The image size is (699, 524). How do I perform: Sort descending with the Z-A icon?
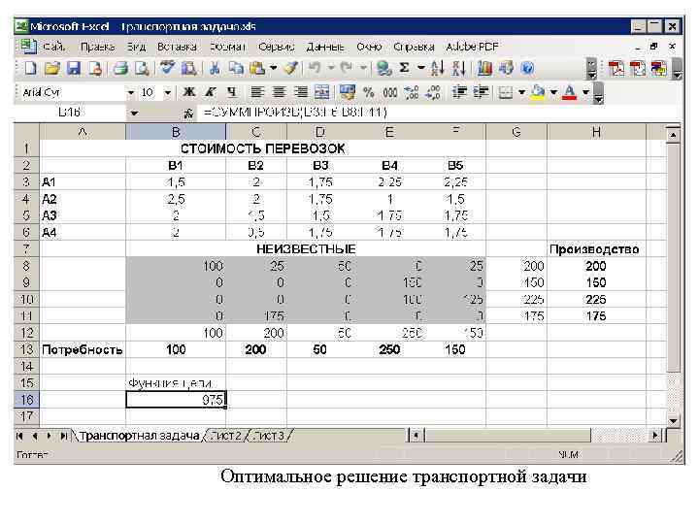(x=458, y=68)
